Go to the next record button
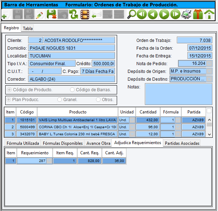 pos(164,14)
